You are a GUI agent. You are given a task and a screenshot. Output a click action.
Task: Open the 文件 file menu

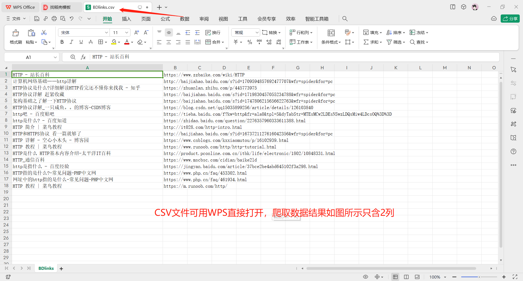click(x=16, y=19)
